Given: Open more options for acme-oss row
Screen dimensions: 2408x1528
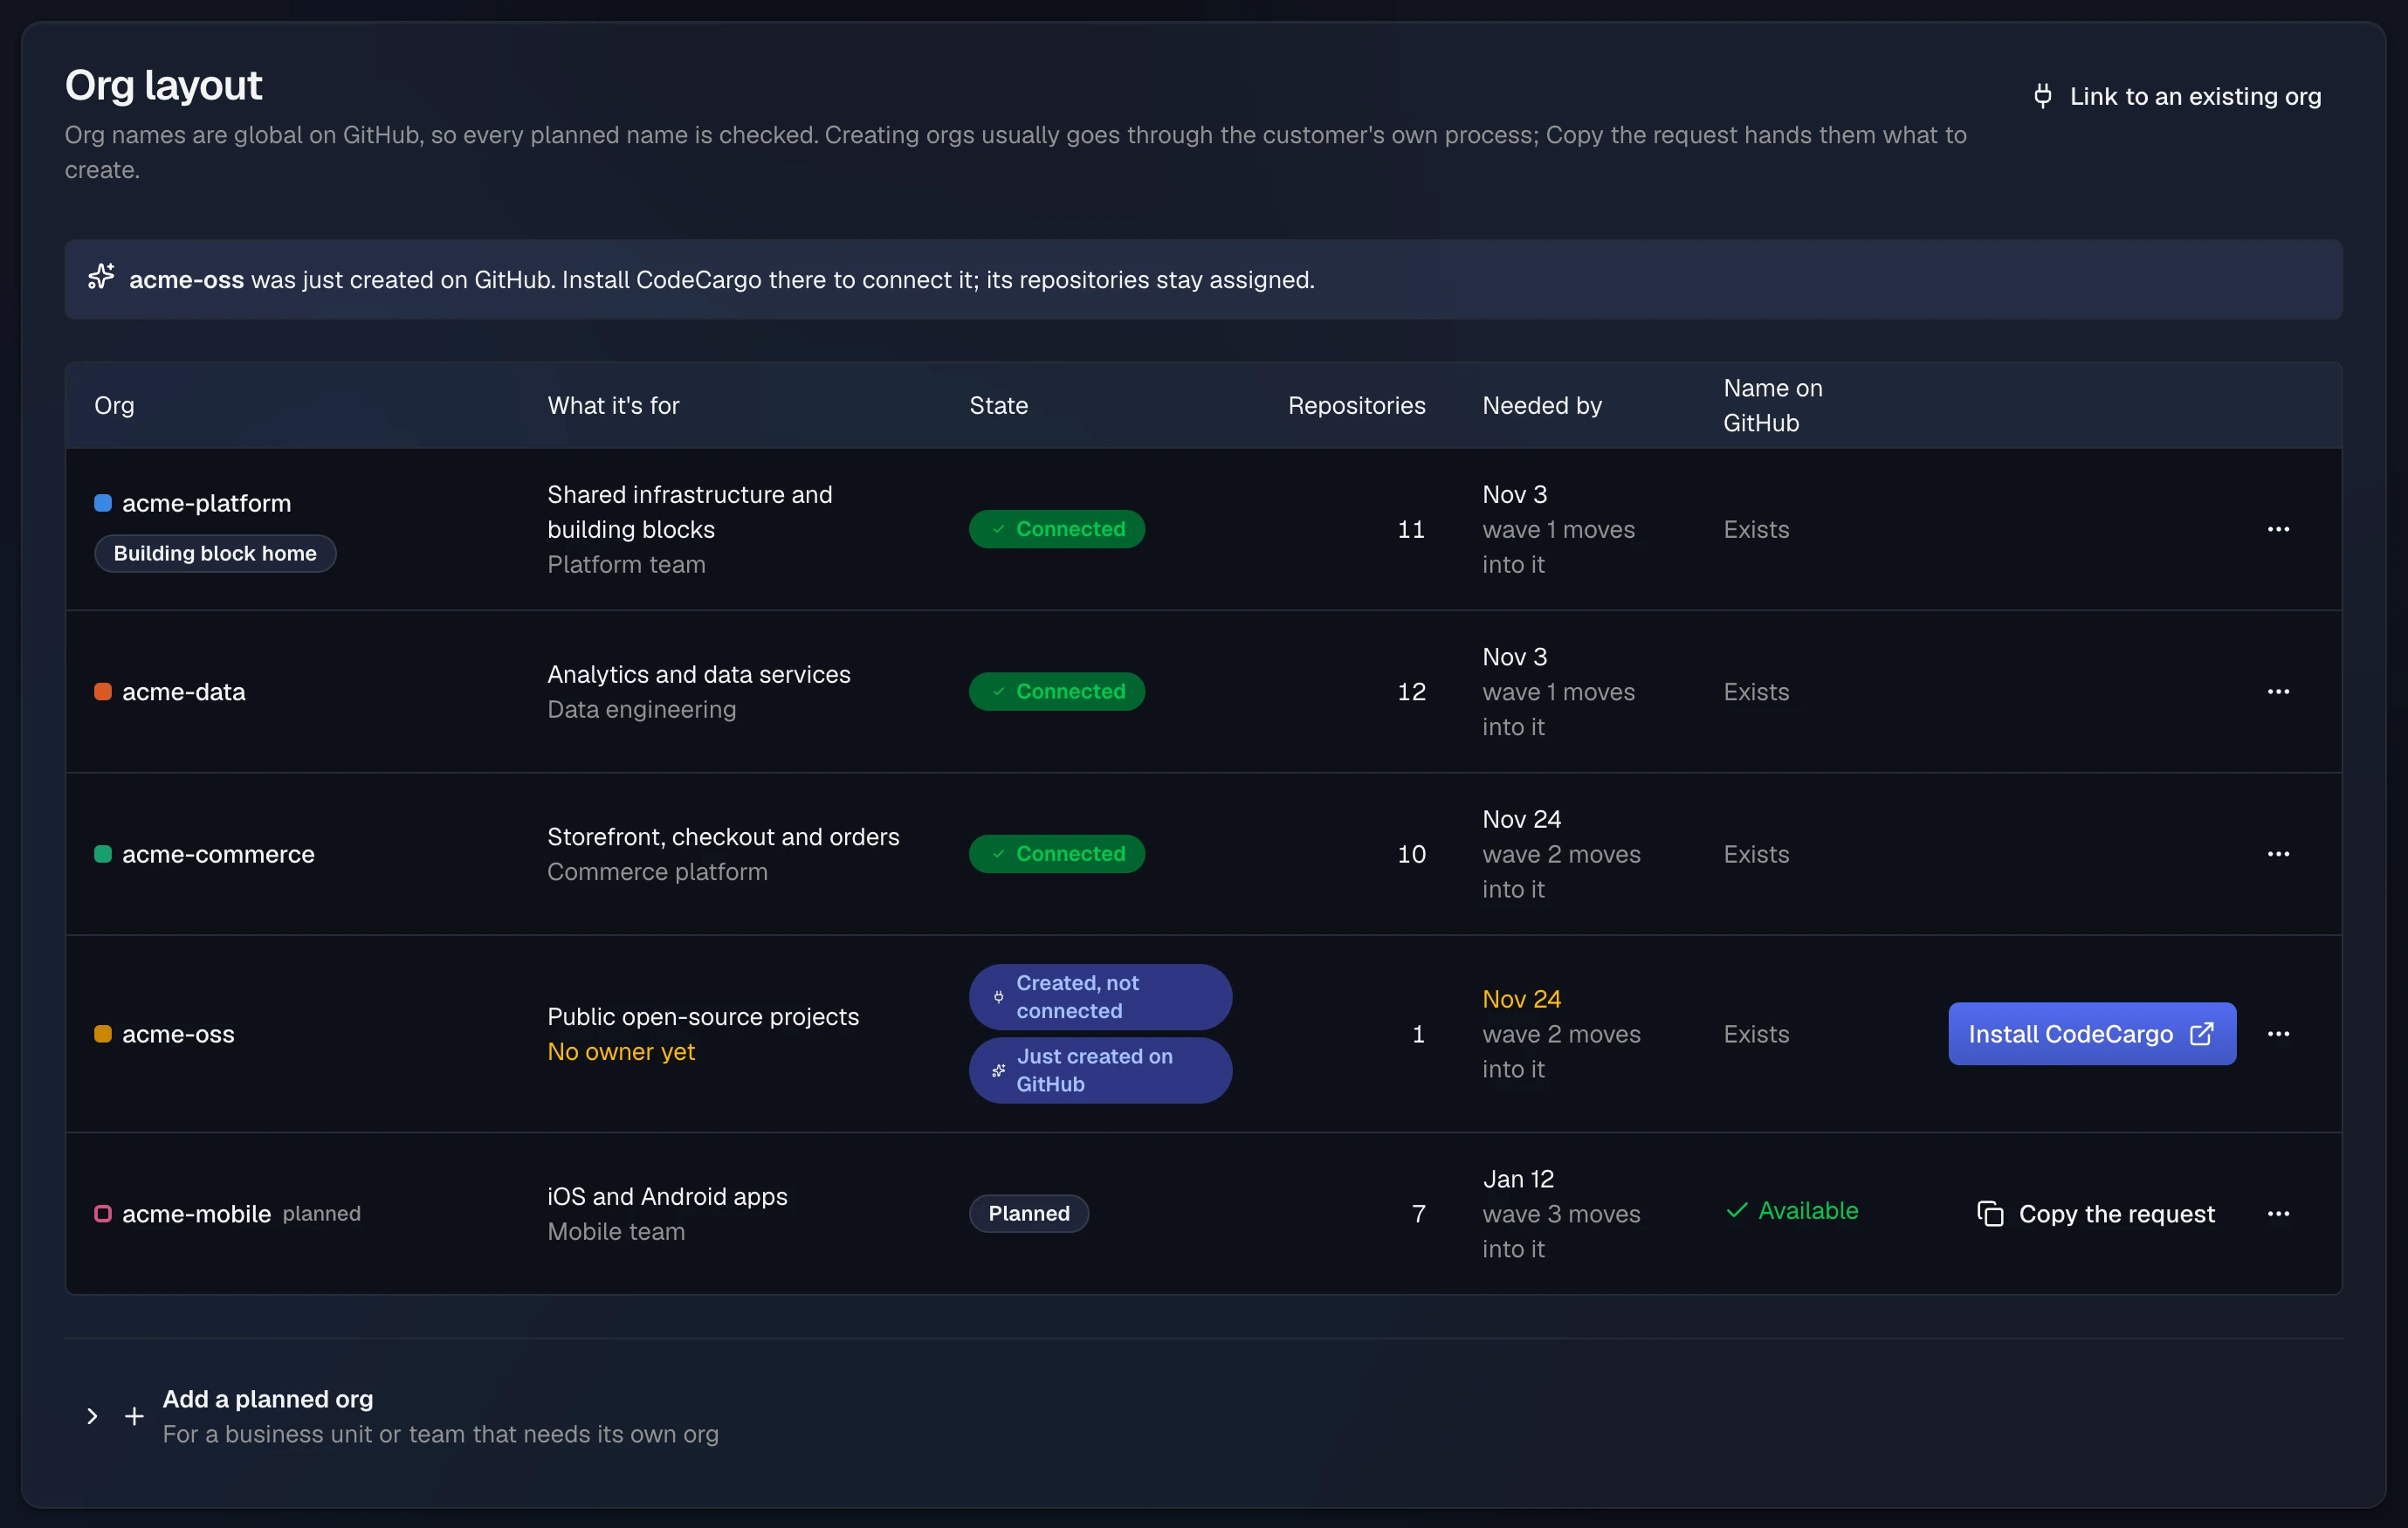Looking at the screenshot, I should point(2278,1034).
